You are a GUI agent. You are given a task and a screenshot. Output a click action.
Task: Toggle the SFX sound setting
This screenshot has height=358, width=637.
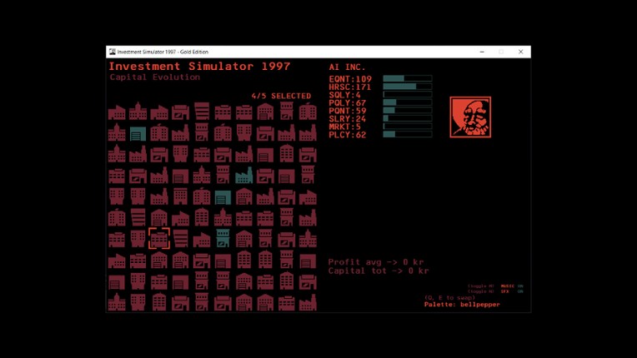(x=505, y=291)
